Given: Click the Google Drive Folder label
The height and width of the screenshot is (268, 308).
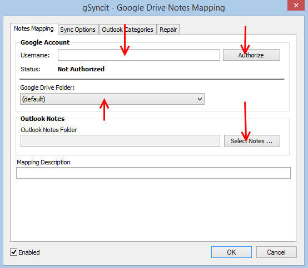Looking at the screenshot, I should 47,87.
